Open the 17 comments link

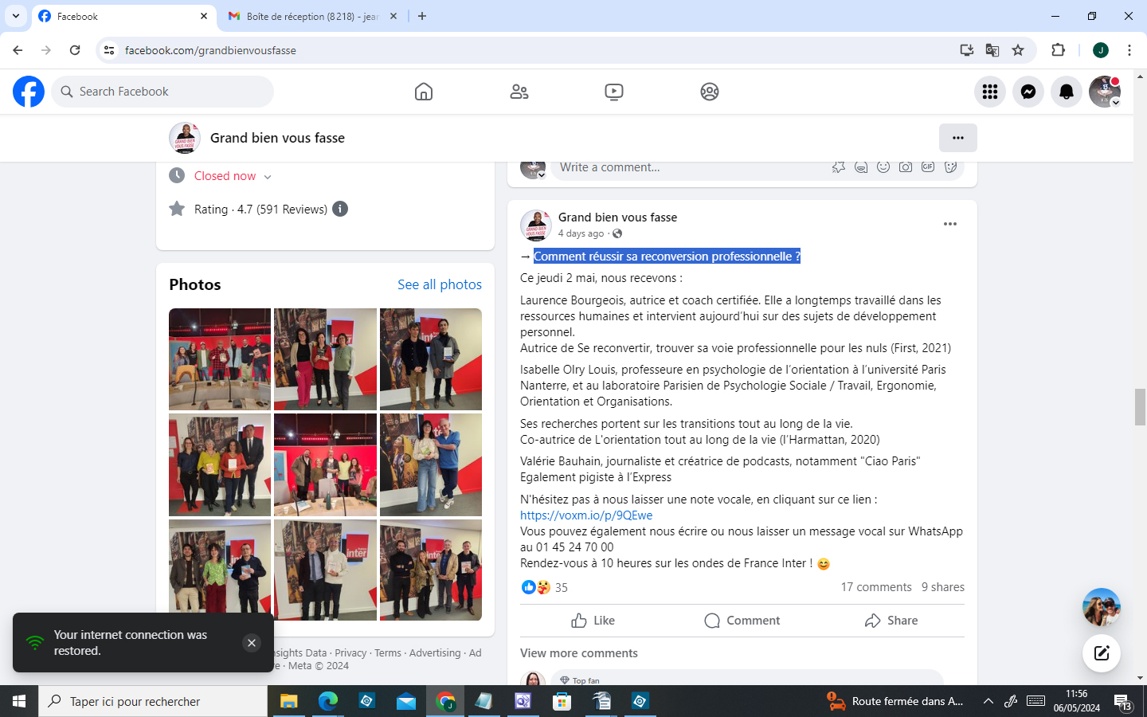click(x=876, y=587)
